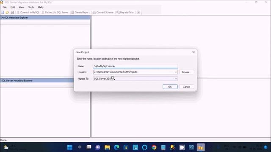Click Convert Schema toolbar button

[x=103, y=12]
